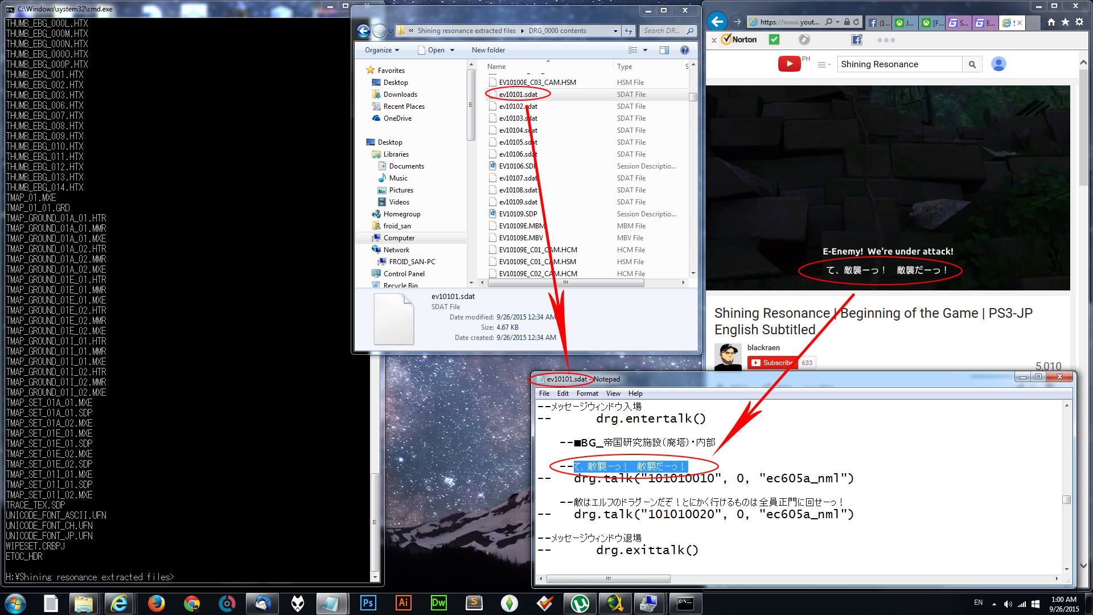
Task: Open Notepad Help menu
Action: pos(635,393)
